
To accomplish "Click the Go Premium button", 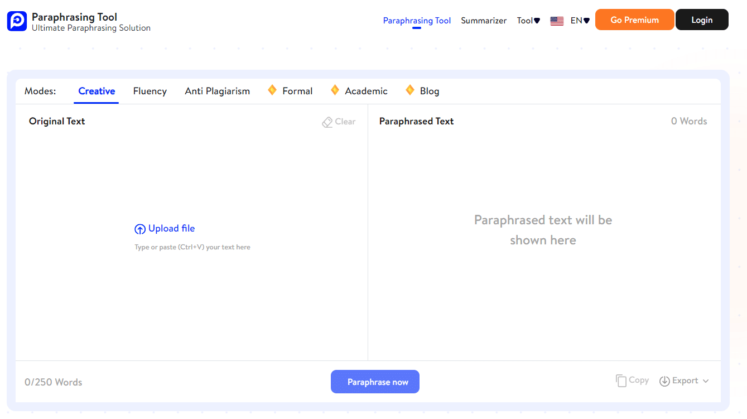I will [634, 20].
